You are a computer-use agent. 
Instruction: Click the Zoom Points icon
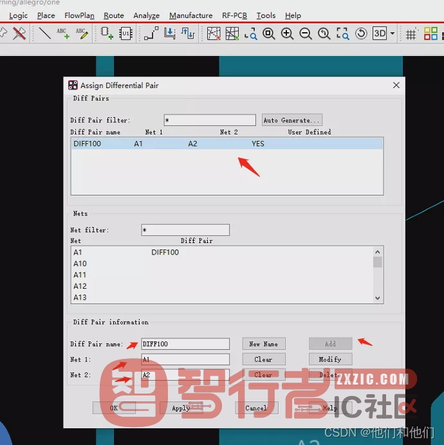250,33
